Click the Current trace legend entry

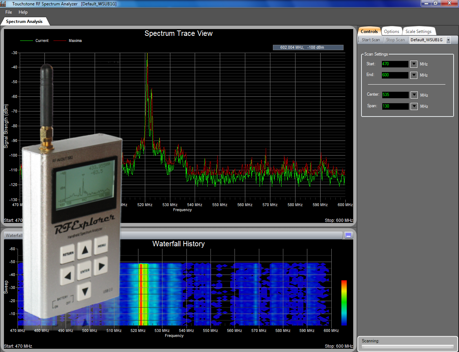pos(34,41)
